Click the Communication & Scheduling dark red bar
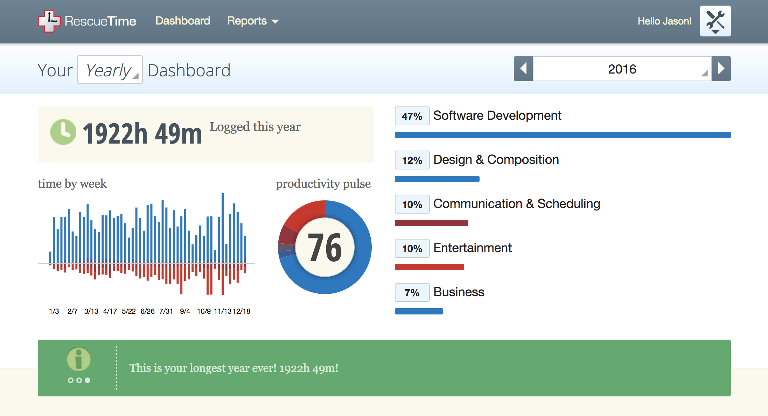This screenshot has width=768, height=416. click(x=432, y=223)
